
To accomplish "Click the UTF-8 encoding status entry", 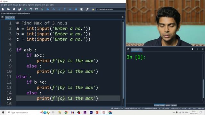I will pyautogui.click(x=184, y=109).
